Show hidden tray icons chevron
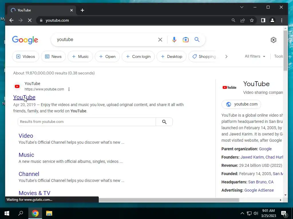The image size is (293, 219). tap(242, 213)
